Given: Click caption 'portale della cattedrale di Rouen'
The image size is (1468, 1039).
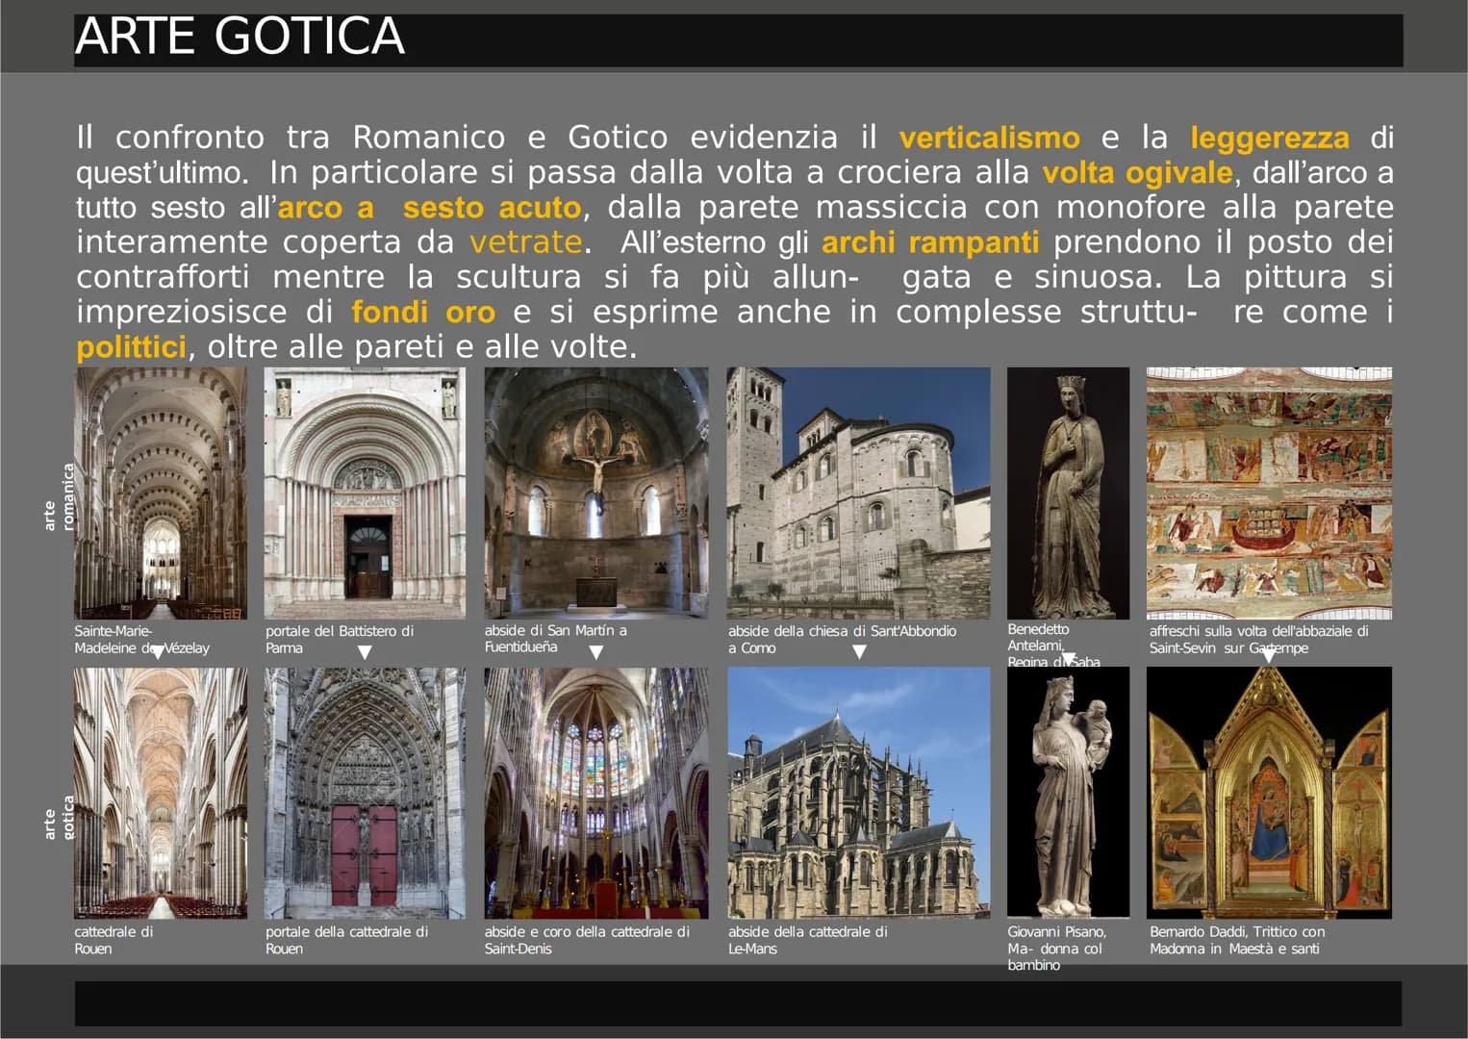Looking at the screenshot, I should [x=346, y=940].
